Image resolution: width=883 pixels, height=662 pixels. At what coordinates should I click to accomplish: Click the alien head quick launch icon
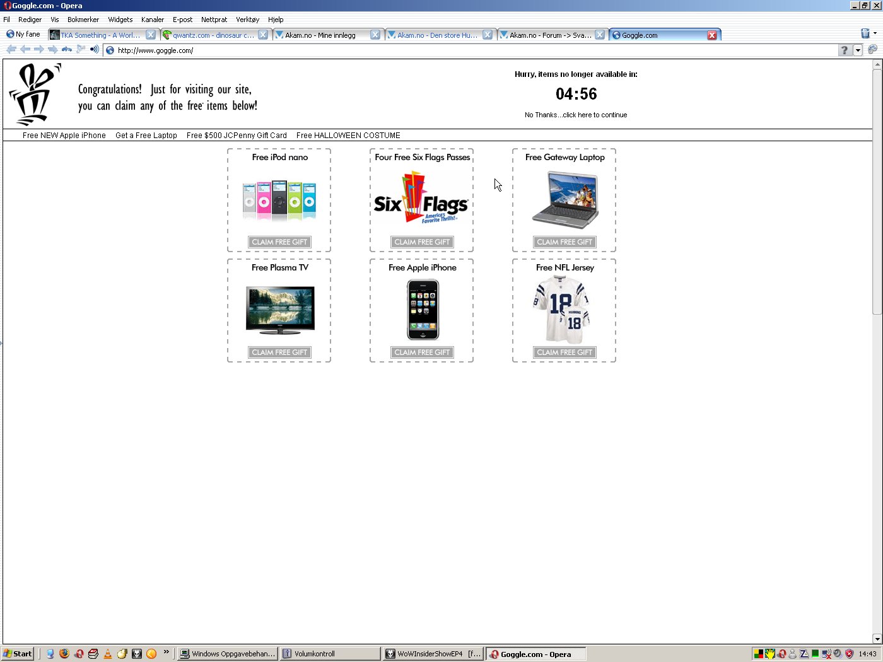(137, 654)
